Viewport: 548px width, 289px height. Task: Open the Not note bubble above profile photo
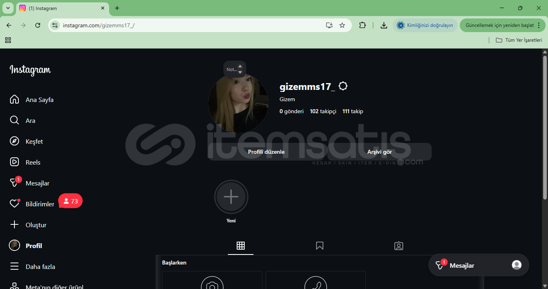coord(235,69)
